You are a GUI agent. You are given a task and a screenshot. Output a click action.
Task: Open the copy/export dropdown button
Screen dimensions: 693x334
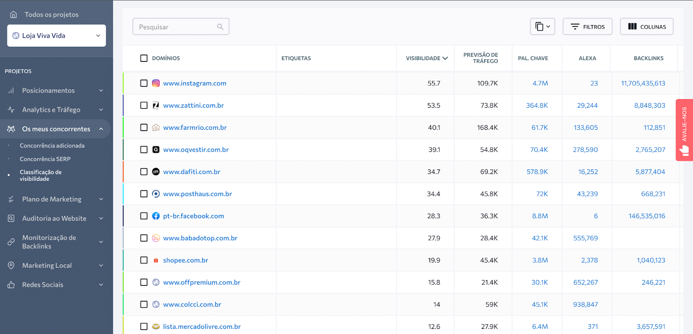coord(542,26)
